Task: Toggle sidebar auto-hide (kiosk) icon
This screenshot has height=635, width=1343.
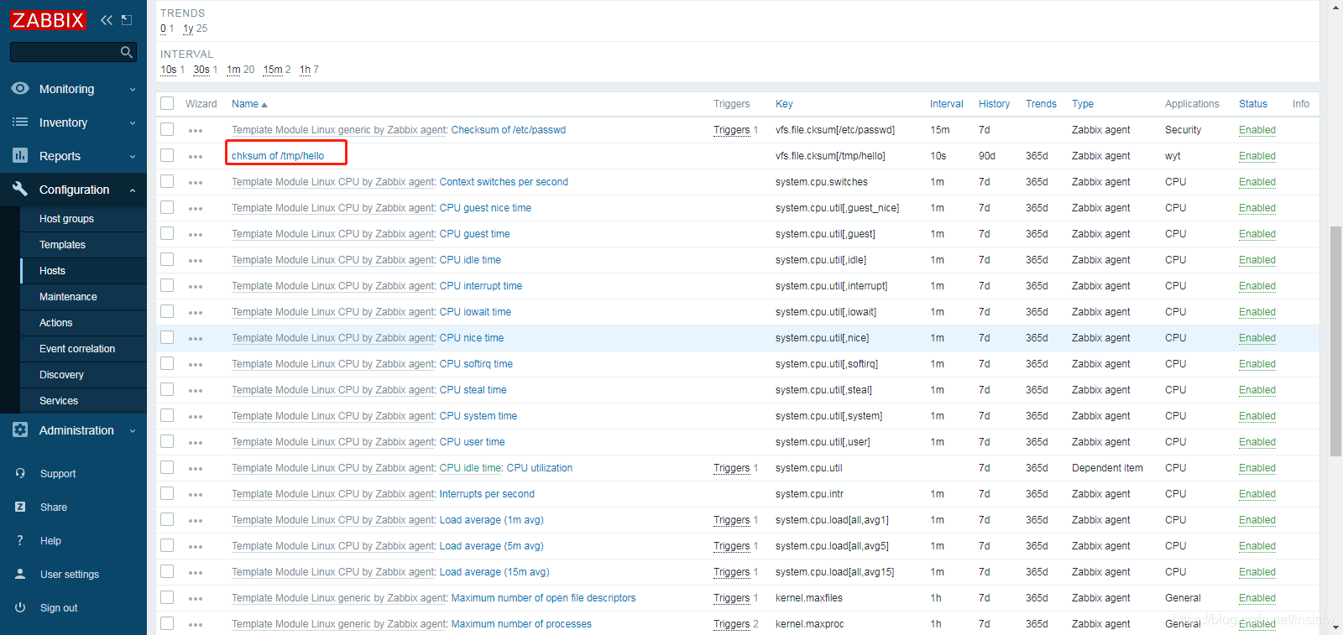Action: (x=127, y=20)
